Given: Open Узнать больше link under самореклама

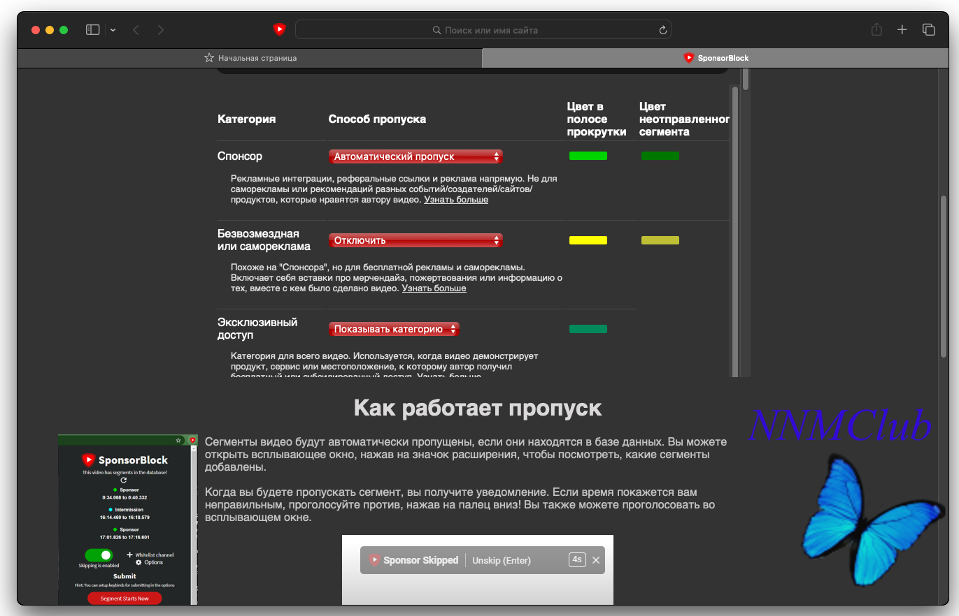Looking at the screenshot, I should tap(434, 288).
